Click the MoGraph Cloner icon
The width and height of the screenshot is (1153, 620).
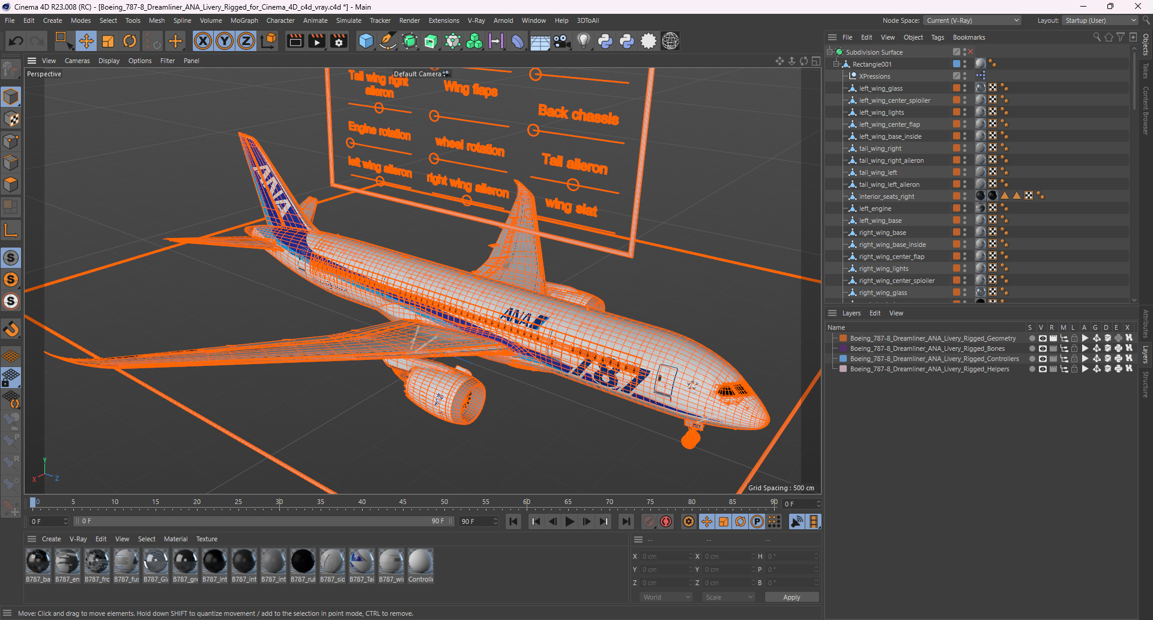(474, 41)
